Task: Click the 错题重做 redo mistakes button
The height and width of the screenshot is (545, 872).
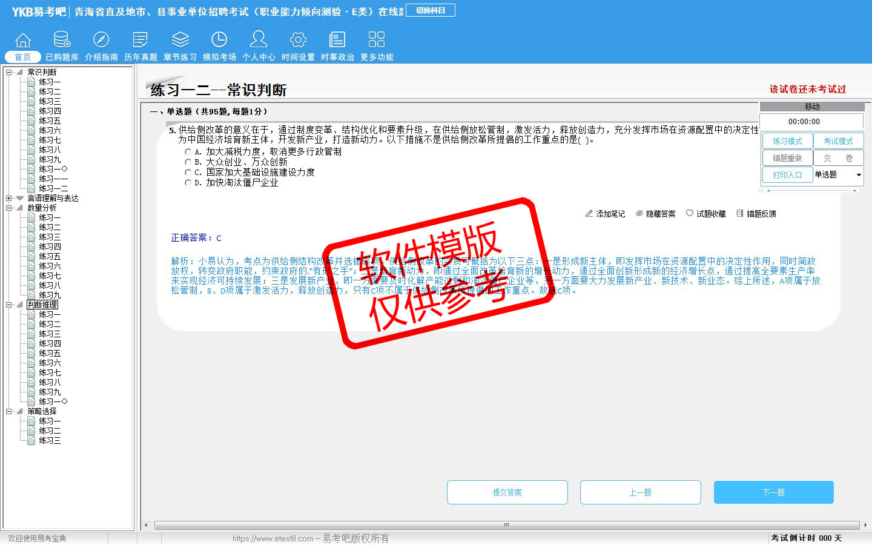Action: pyautogui.click(x=787, y=158)
